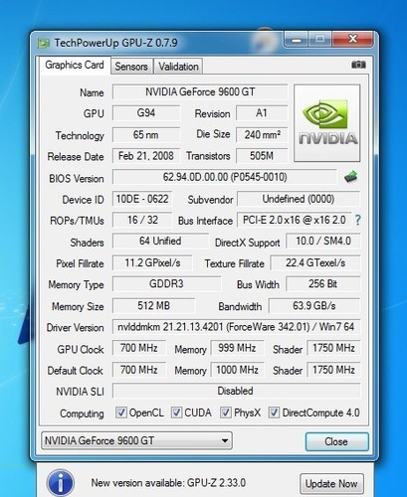
Task: Click the BIOS save chip icon
Action: pyautogui.click(x=351, y=177)
